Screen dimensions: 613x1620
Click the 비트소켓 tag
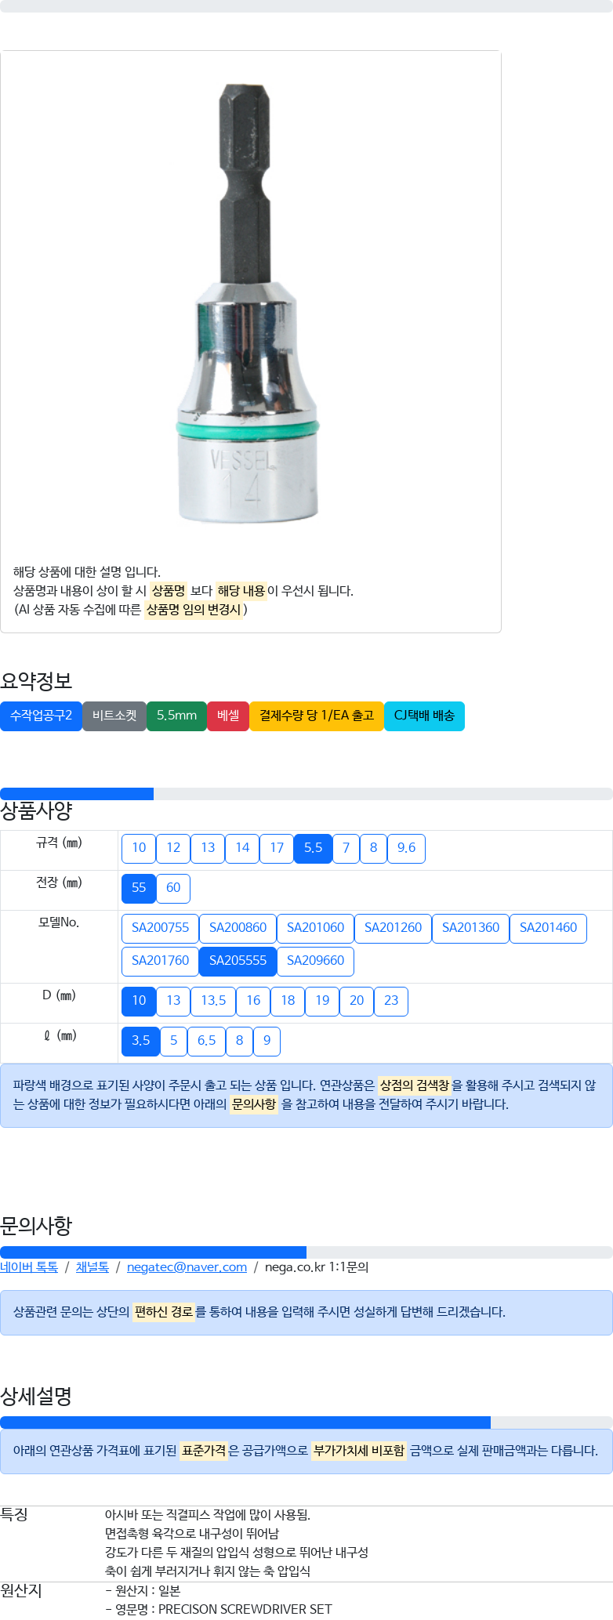pyautogui.click(x=114, y=716)
